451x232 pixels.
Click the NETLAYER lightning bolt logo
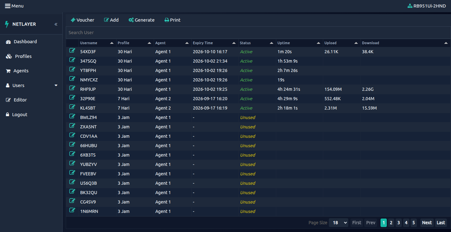coord(7,24)
